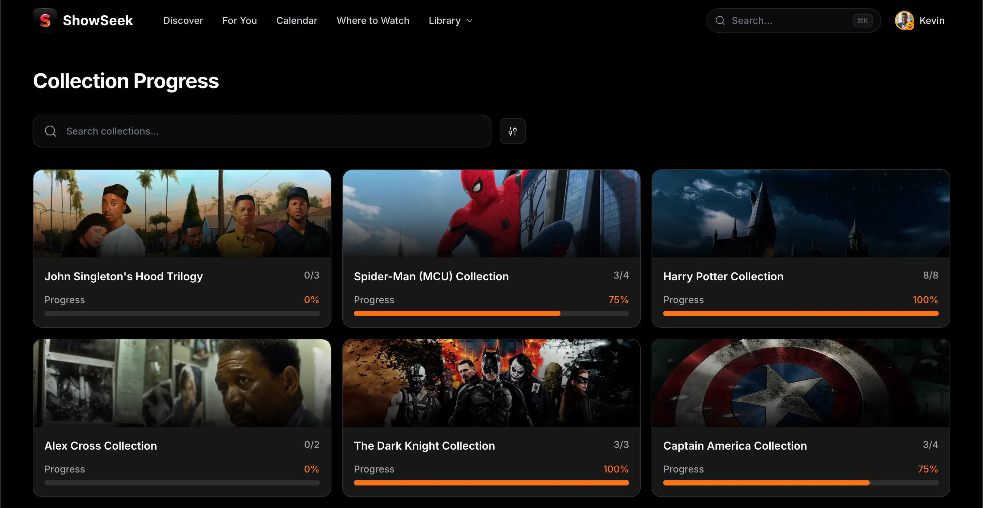Screen dimensions: 983x508
Task: Click the Hood Trilogy progress bar
Action: pos(182,313)
